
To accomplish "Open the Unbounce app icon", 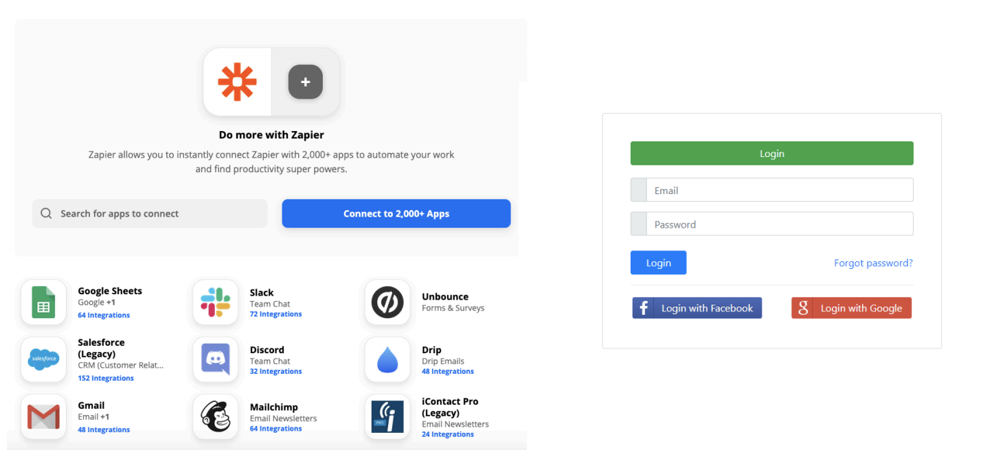I will (x=387, y=302).
